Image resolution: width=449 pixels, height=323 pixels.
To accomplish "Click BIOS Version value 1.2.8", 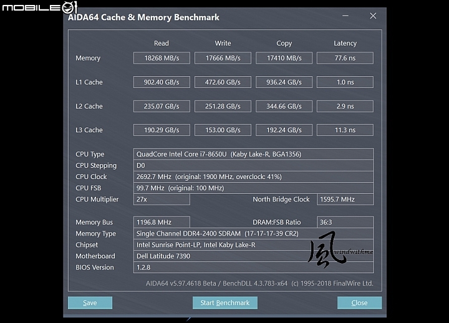I will pyautogui.click(x=253, y=268).
